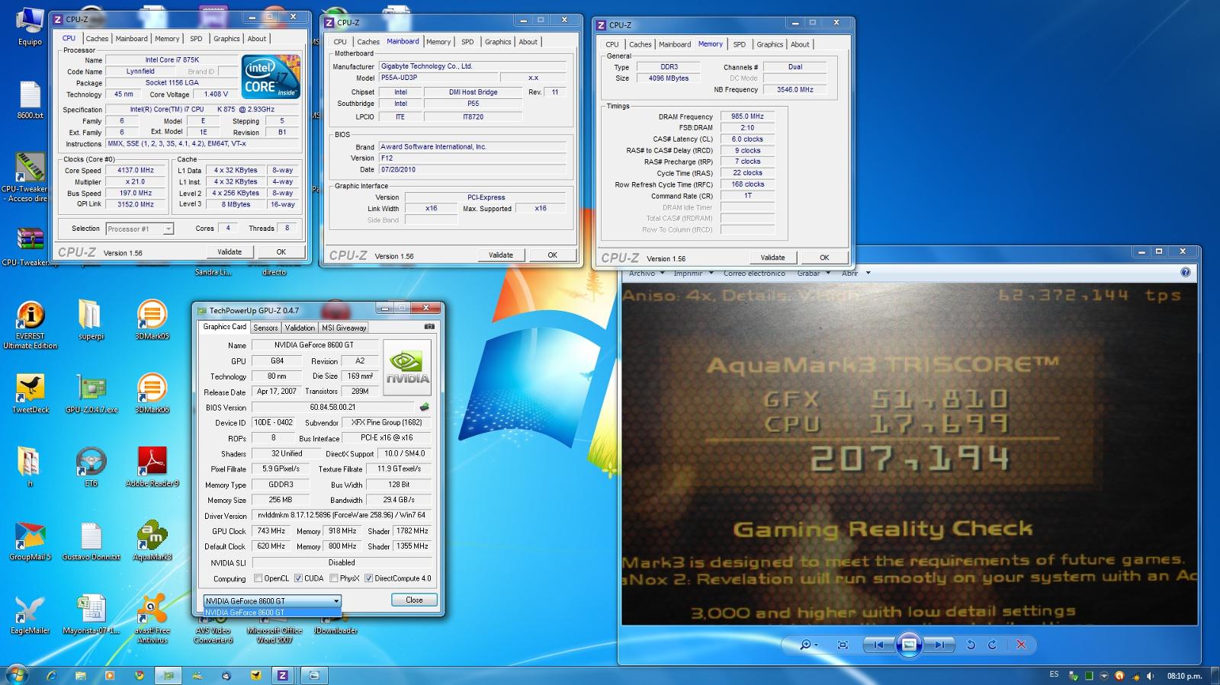
Task: Toggle OpenCL checkbox in GPU-Z
Action: pyautogui.click(x=258, y=578)
